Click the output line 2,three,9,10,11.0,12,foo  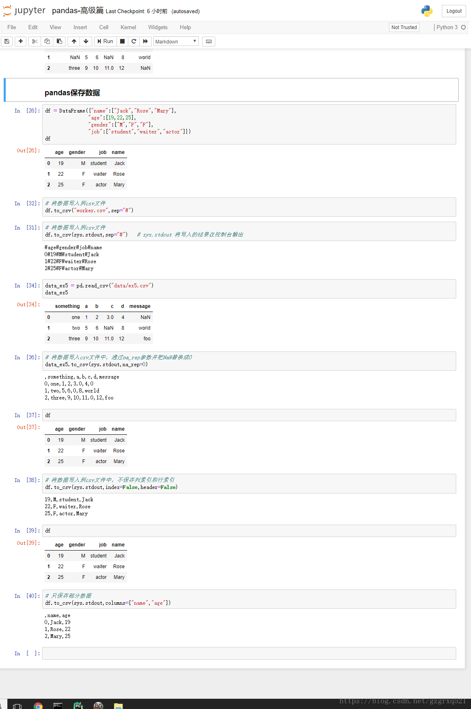pyautogui.click(x=79, y=398)
